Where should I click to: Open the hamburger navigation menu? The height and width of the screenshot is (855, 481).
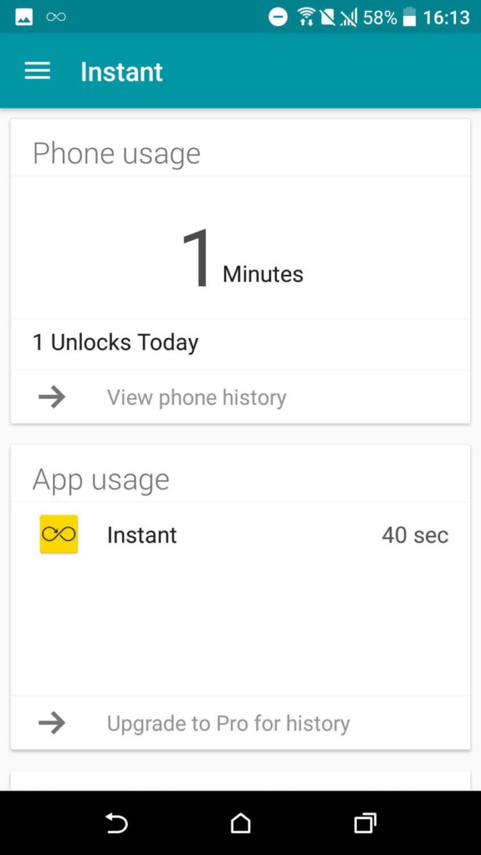tap(37, 71)
